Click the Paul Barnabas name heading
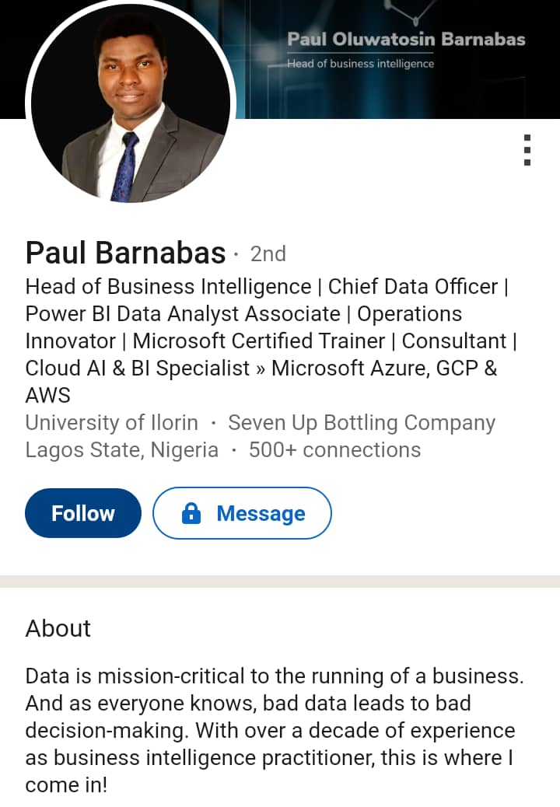Image resolution: width=560 pixels, height=807 pixels. coord(125,253)
